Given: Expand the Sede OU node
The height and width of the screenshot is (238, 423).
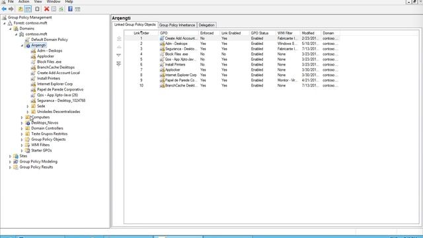Looking at the screenshot, I should 28,106.
